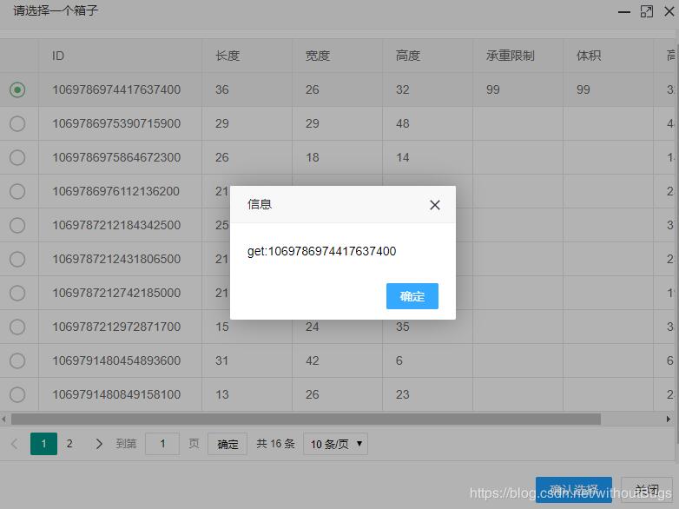Click the 宽度 column header
Screen dimensions: 679x509
pyautogui.click(x=318, y=56)
